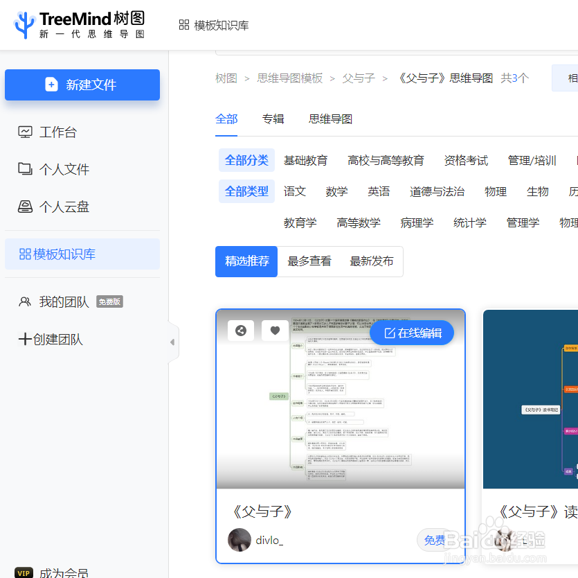Open the 思维导图 tab
The width and height of the screenshot is (578, 578).
click(330, 119)
